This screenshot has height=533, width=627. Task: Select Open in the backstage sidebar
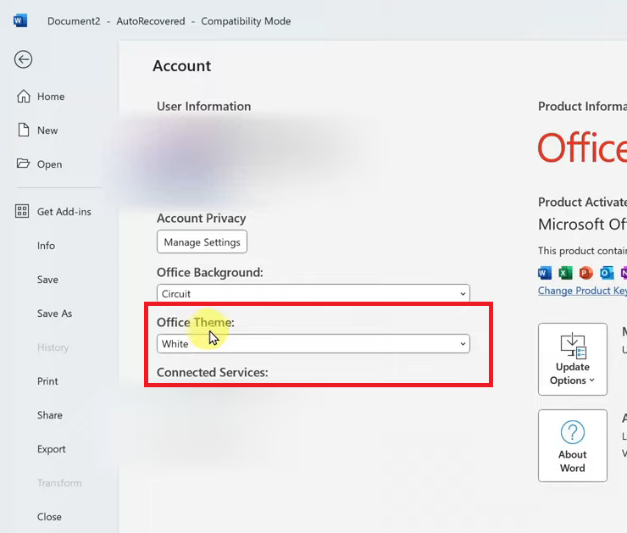click(x=50, y=164)
